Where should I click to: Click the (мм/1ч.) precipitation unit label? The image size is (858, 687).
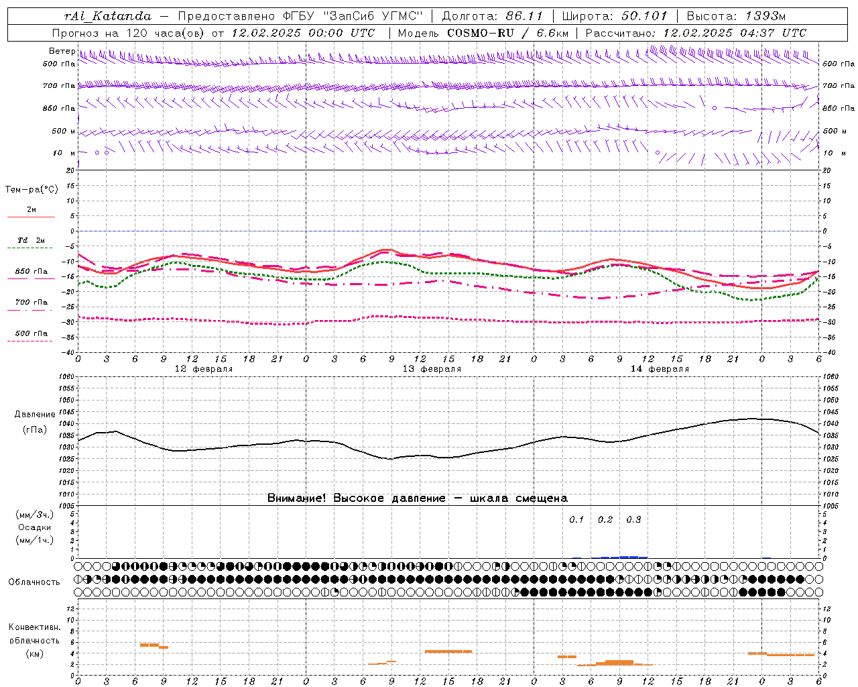35,540
